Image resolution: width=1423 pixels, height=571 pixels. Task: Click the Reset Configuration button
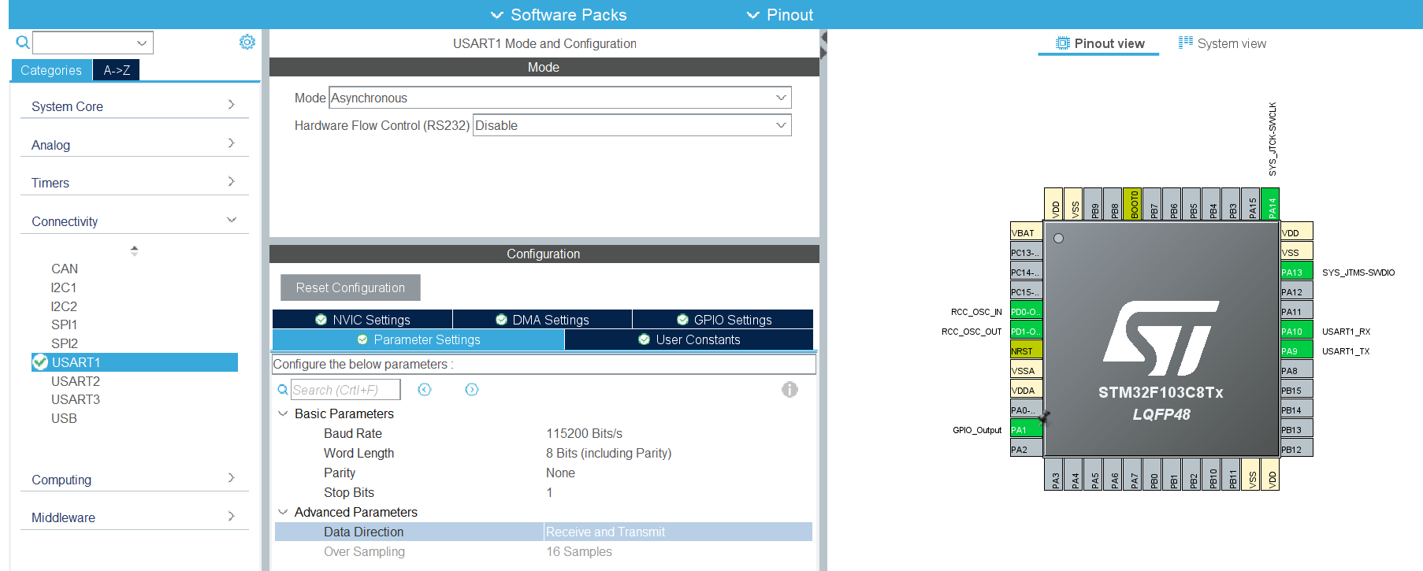click(351, 287)
